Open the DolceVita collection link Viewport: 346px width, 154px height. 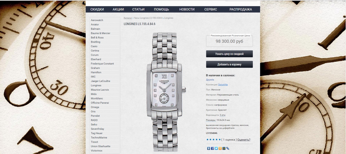[223, 85]
